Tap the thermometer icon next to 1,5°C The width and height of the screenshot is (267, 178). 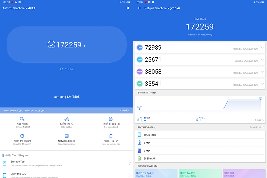(x=138, y=120)
